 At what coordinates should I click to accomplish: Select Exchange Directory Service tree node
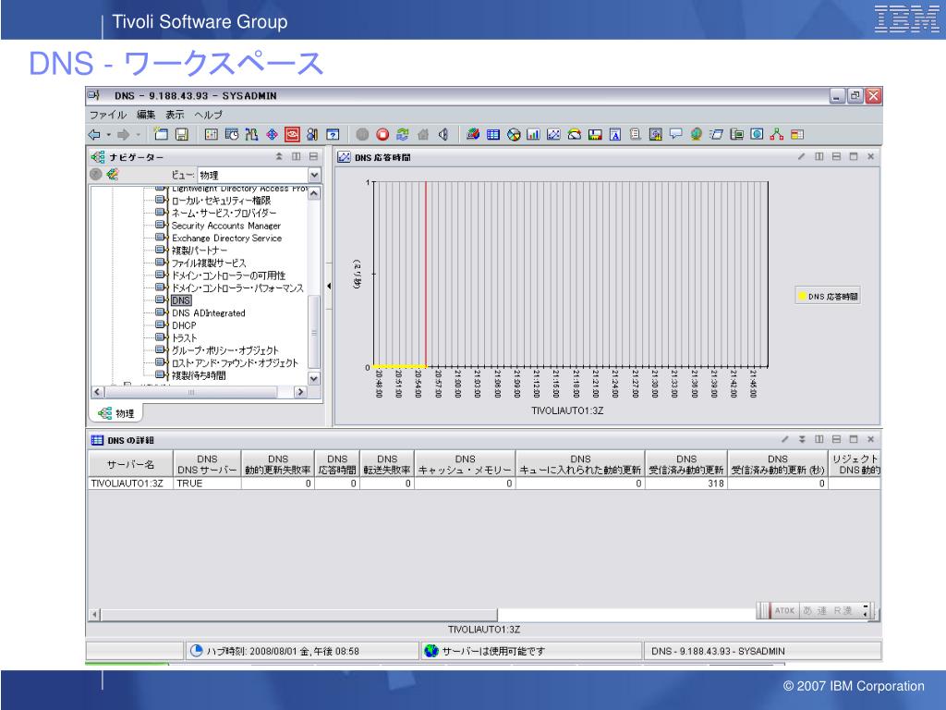pos(227,238)
